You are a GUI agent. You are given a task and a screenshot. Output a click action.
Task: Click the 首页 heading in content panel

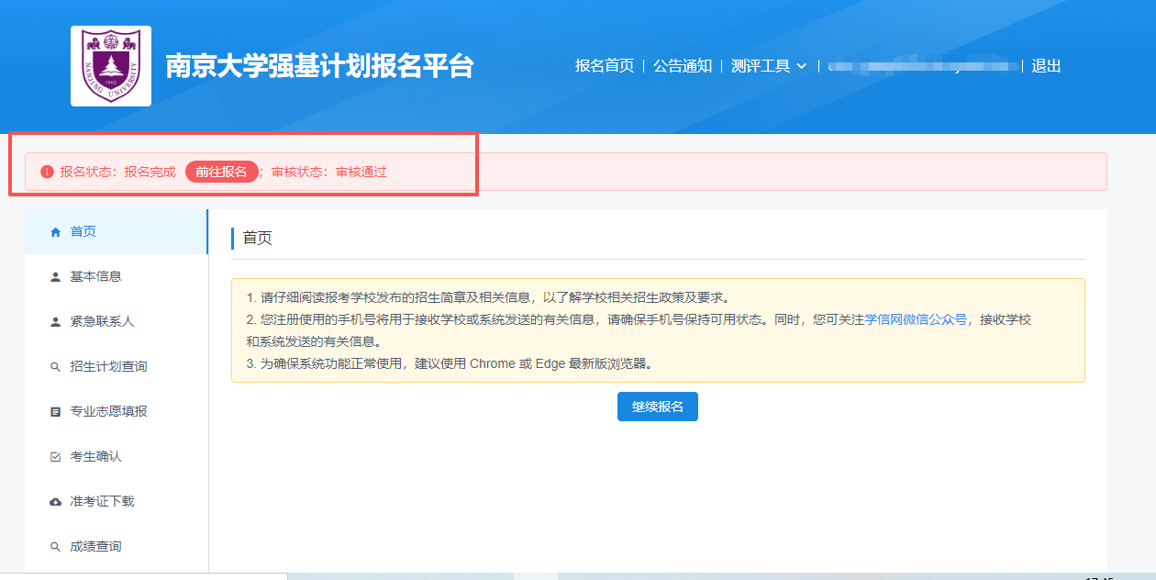coord(257,239)
